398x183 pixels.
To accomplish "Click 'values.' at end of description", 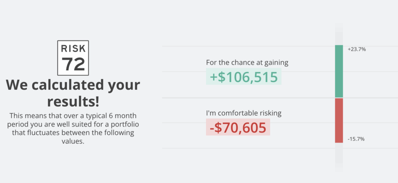I will [x=73, y=141].
